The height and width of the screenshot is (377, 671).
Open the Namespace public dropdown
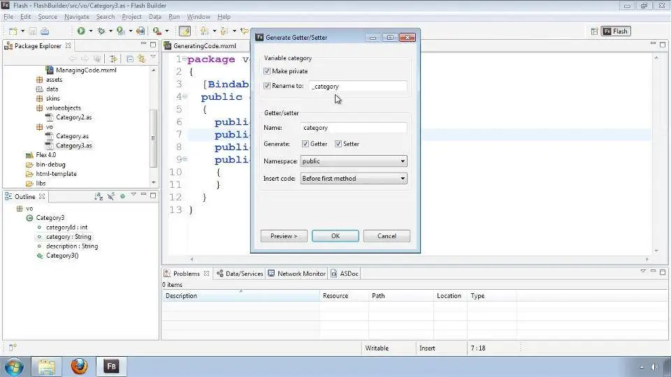(354, 161)
